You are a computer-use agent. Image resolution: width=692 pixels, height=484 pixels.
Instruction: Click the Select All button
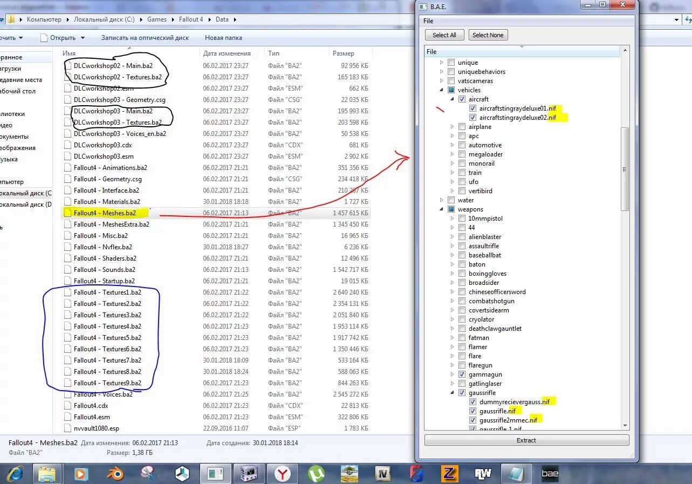pos(444,35)
